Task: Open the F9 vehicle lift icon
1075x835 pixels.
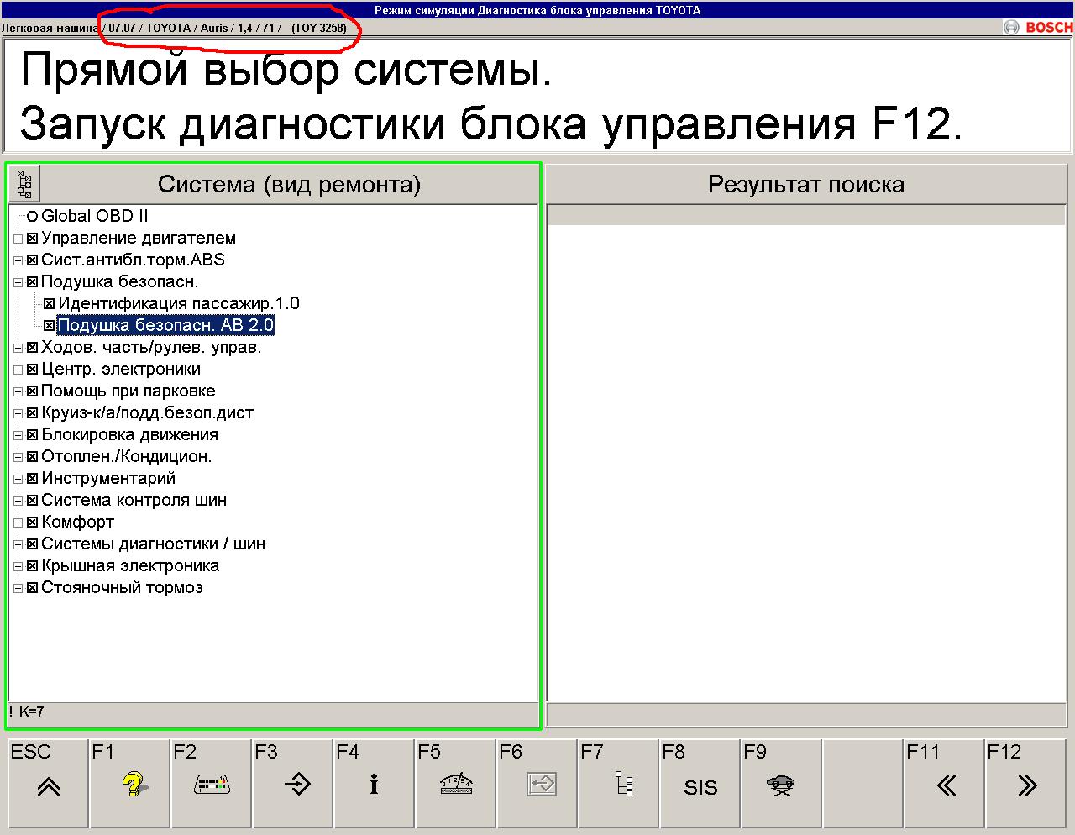Action: click(x=781, y=784)
